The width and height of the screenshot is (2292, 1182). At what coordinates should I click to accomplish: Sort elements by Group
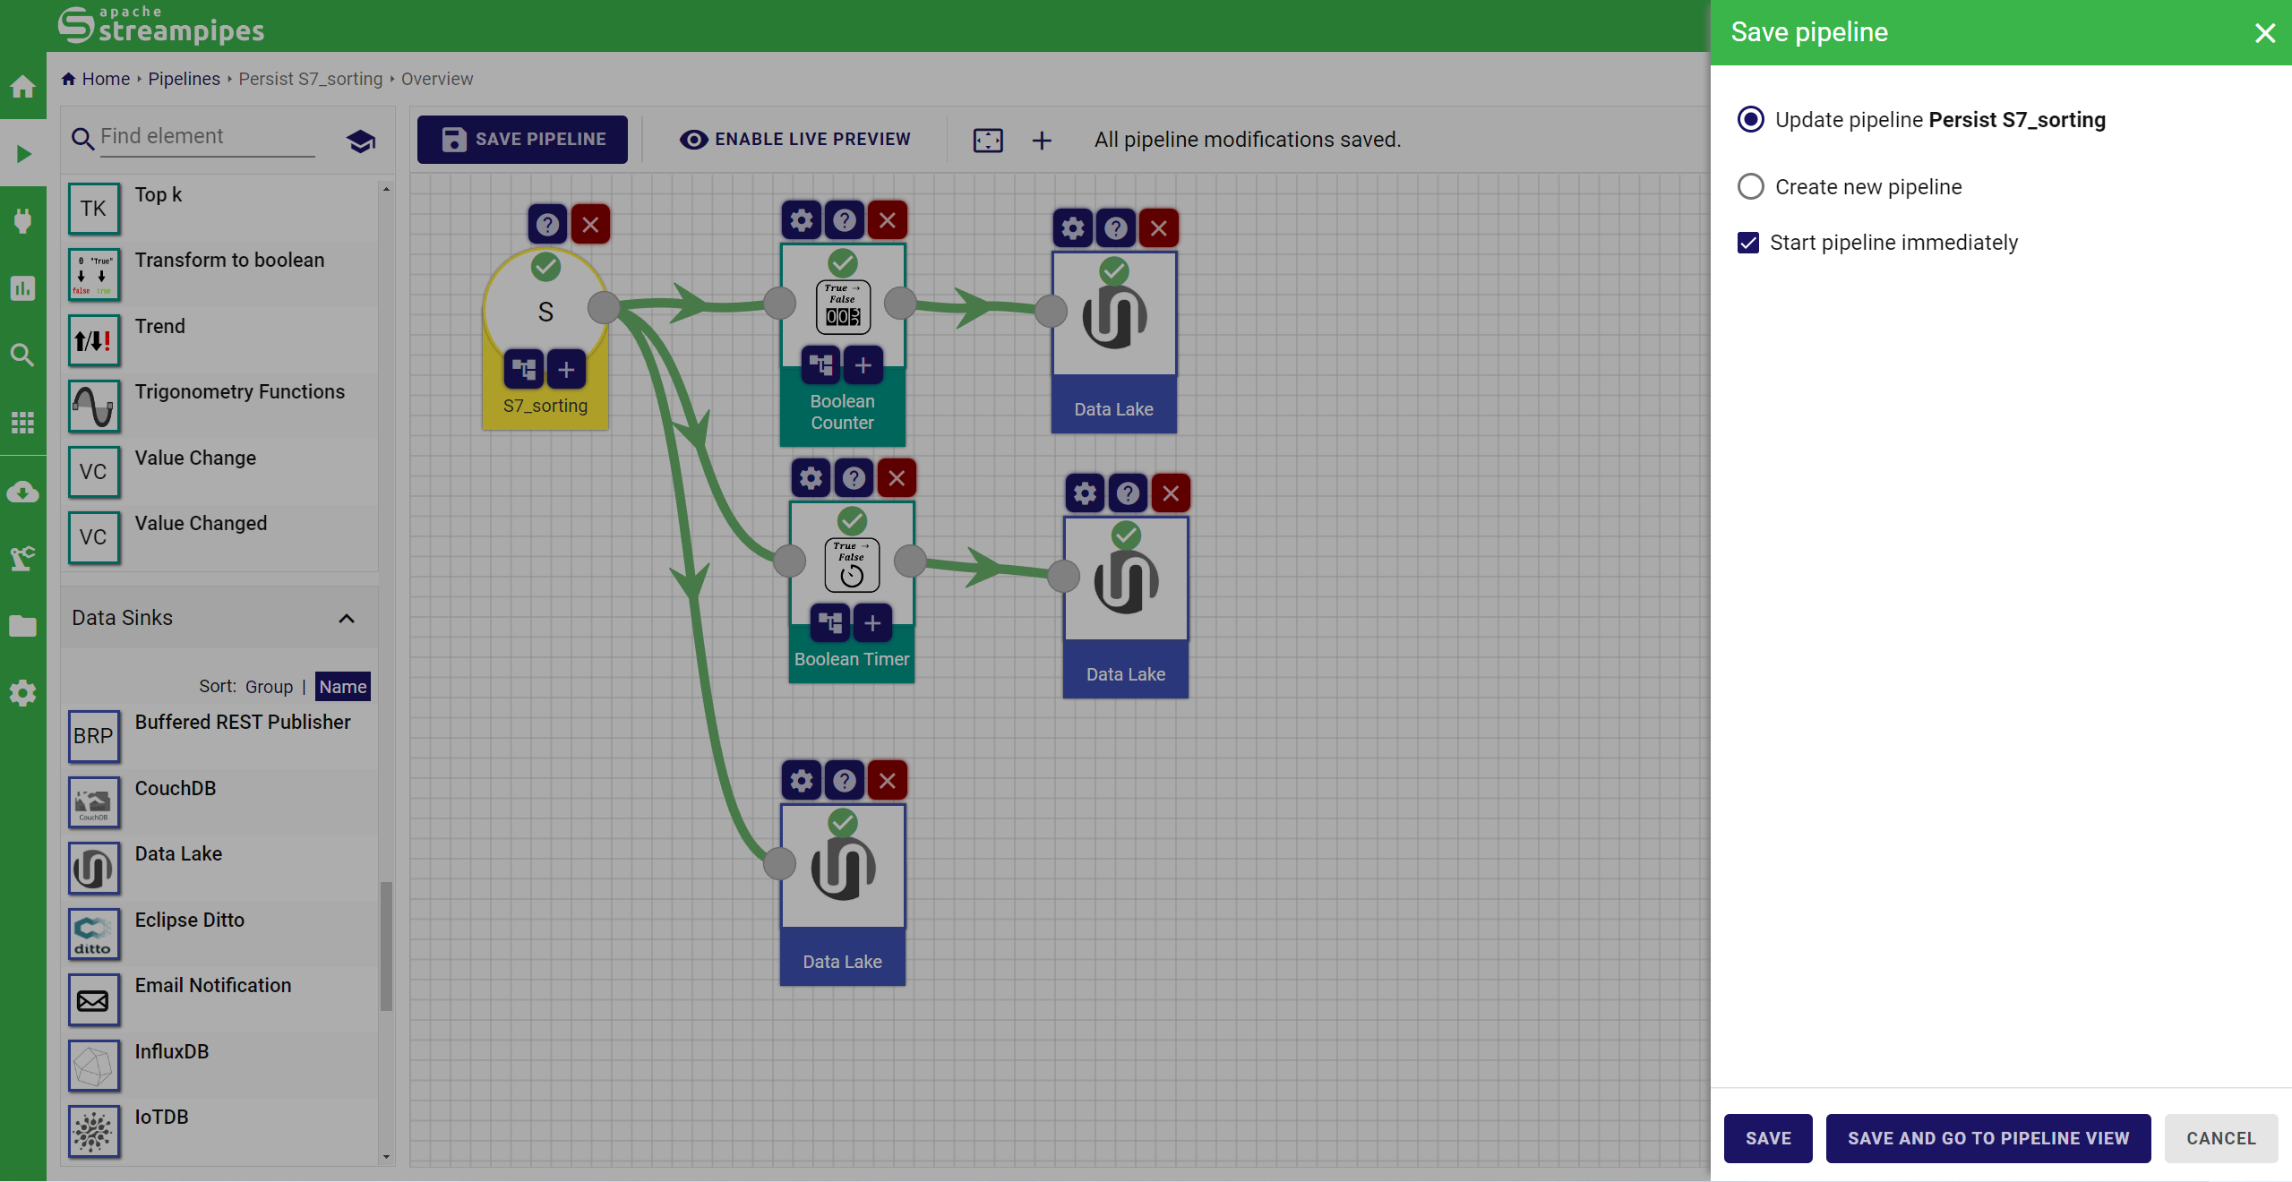pyautogui.click(x=269, y=687)
